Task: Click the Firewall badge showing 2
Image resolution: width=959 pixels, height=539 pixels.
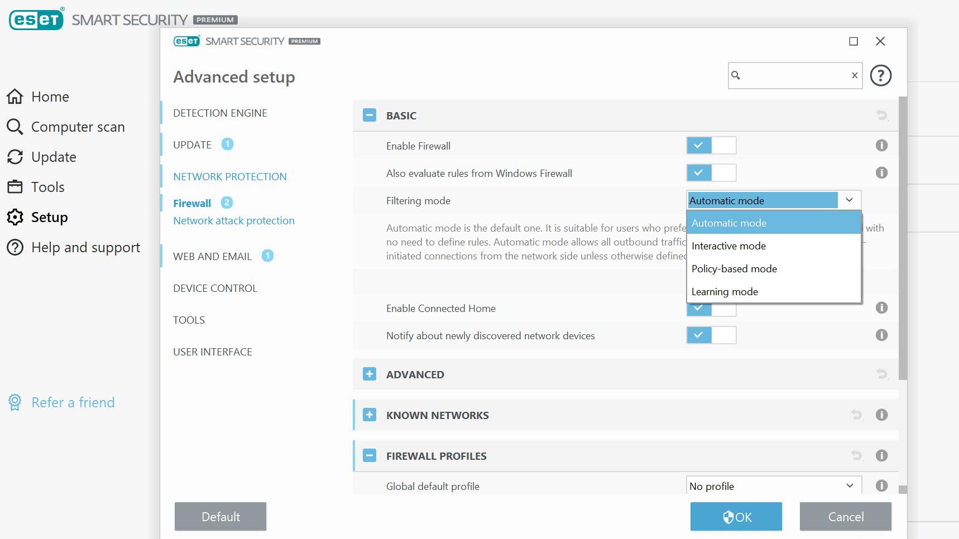Action: 227,203
